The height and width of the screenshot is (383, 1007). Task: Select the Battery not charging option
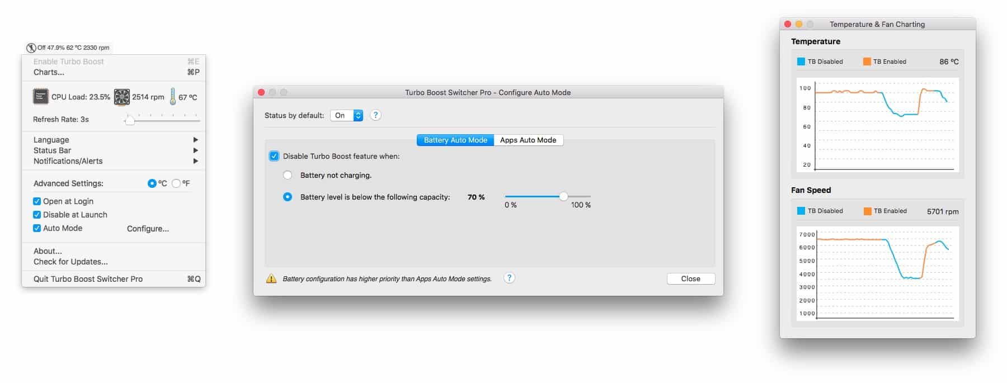[288, 175]
